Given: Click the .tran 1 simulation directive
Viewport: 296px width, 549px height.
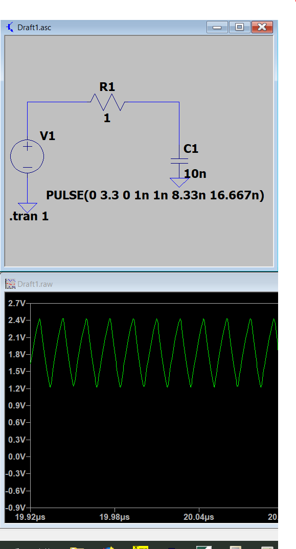Looking at the screenshot, I should [29, 216].
